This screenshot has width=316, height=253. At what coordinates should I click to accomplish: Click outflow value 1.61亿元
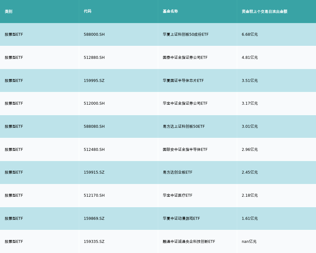point(250,219)
